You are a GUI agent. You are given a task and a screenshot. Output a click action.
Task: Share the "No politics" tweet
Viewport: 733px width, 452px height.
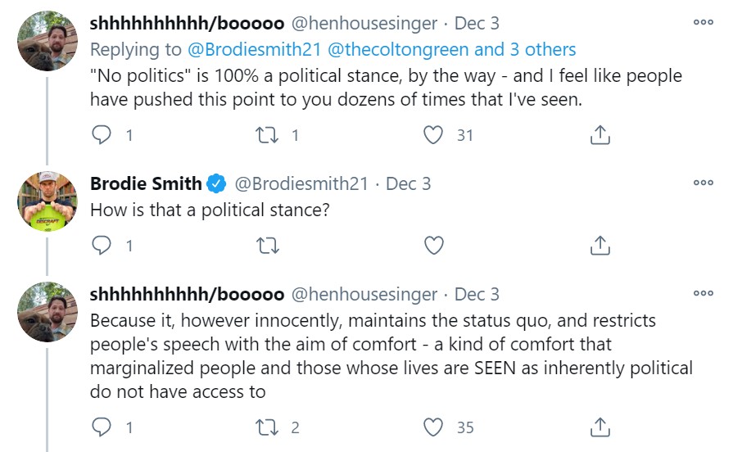click(x=600, y=135)
